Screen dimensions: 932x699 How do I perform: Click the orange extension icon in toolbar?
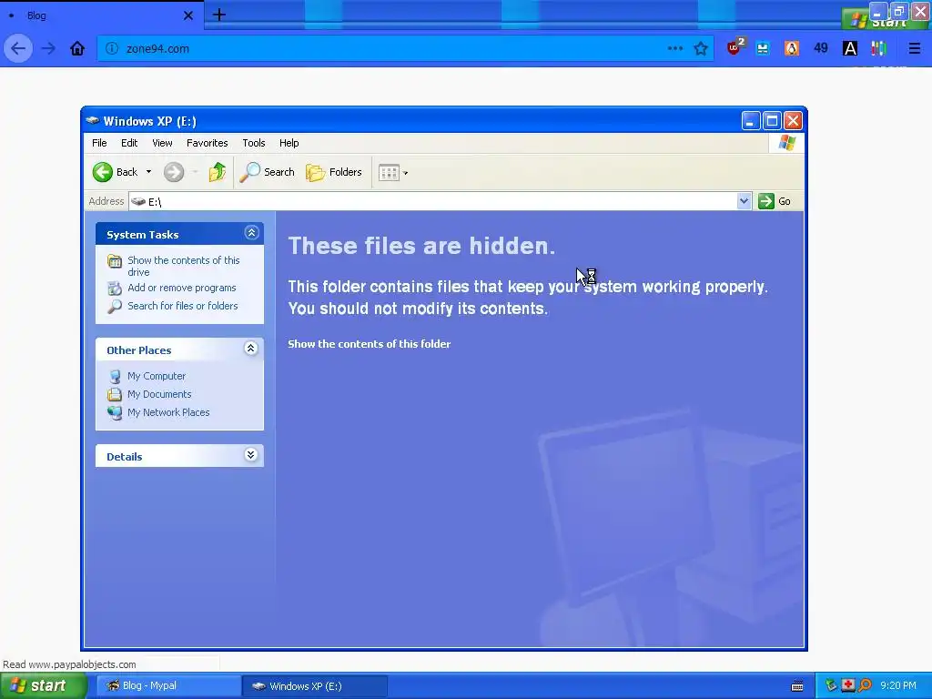click(x=792, y=49)
